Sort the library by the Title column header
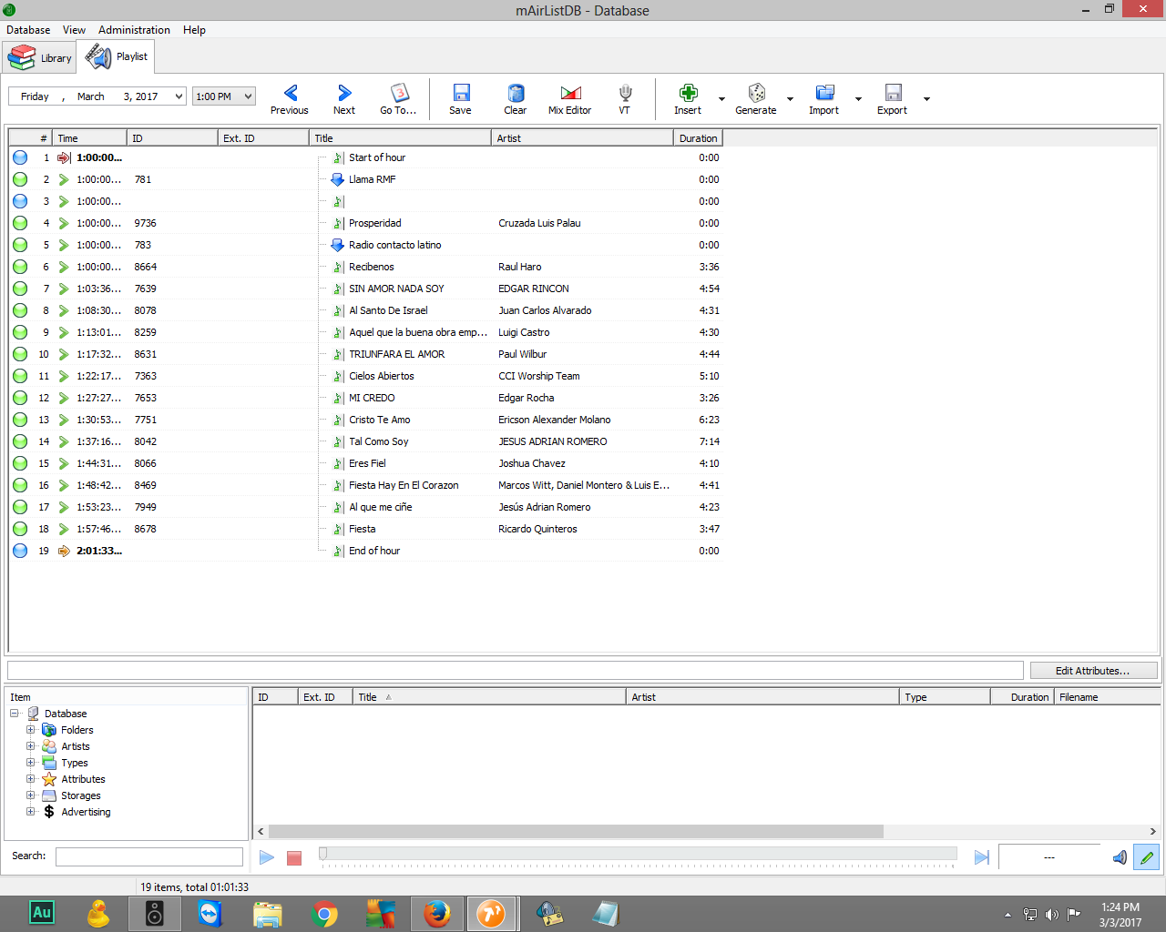1166x932 pixels. click(x=489, y=697)
